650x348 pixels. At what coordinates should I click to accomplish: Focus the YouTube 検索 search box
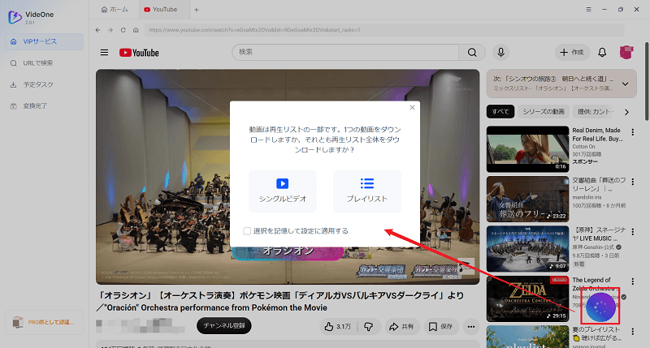tap(345, 52)
